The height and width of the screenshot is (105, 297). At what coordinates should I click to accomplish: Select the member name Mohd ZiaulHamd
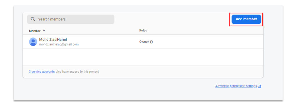click(x=53, y=40)
